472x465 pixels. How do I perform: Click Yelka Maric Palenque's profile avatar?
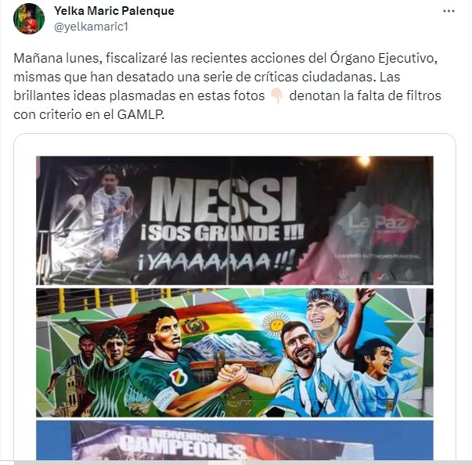coord(29,19)
